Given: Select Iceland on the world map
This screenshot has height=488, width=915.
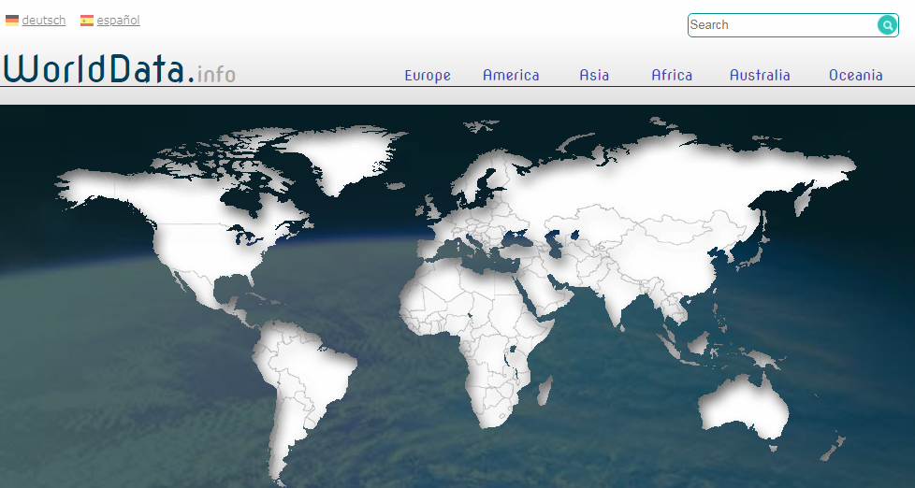Looking at the screenshot, I should click(x=396, y=186).
